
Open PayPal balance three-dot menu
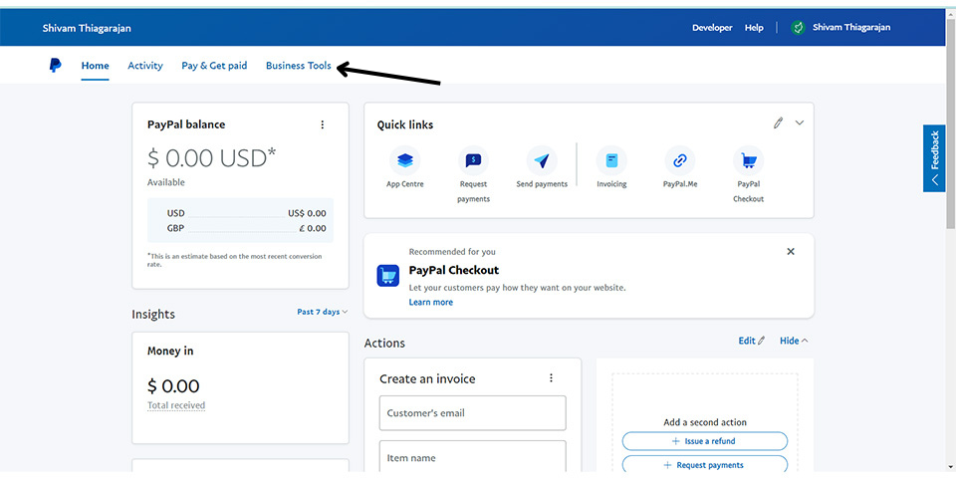coord(322,124)
